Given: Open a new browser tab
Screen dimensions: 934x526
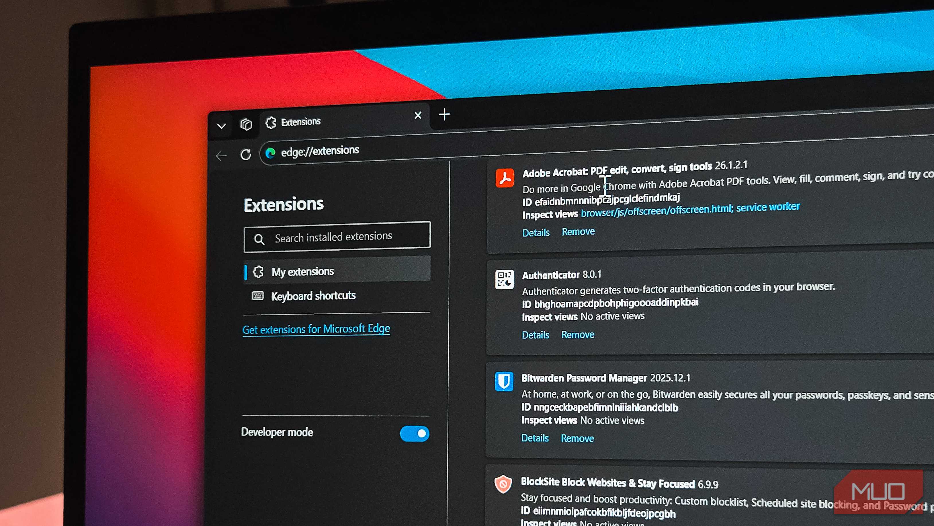Looking at the screenshot, I should point(444,115).
